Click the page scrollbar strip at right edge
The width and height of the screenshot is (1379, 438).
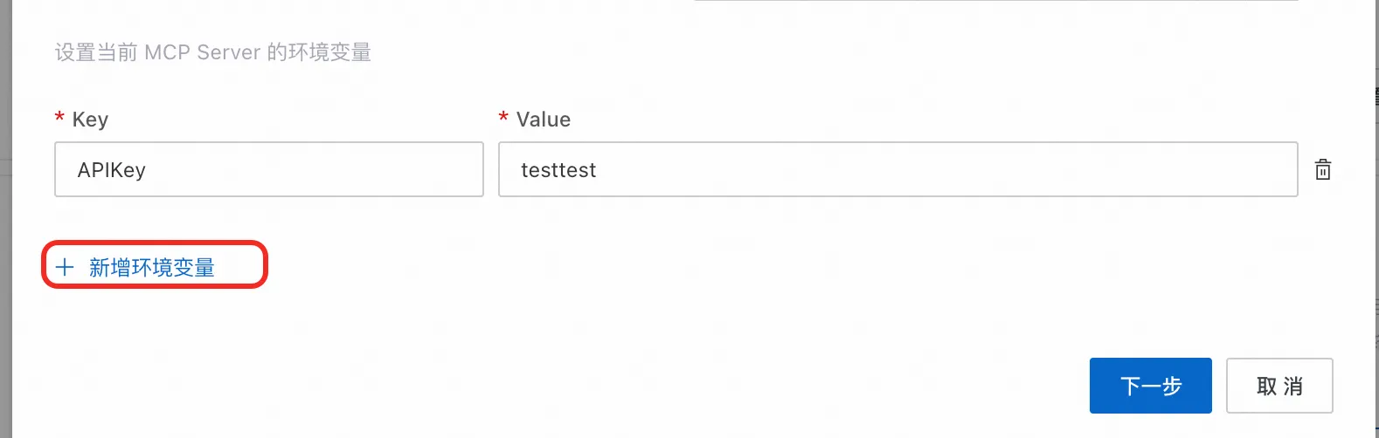point(1376,219)
